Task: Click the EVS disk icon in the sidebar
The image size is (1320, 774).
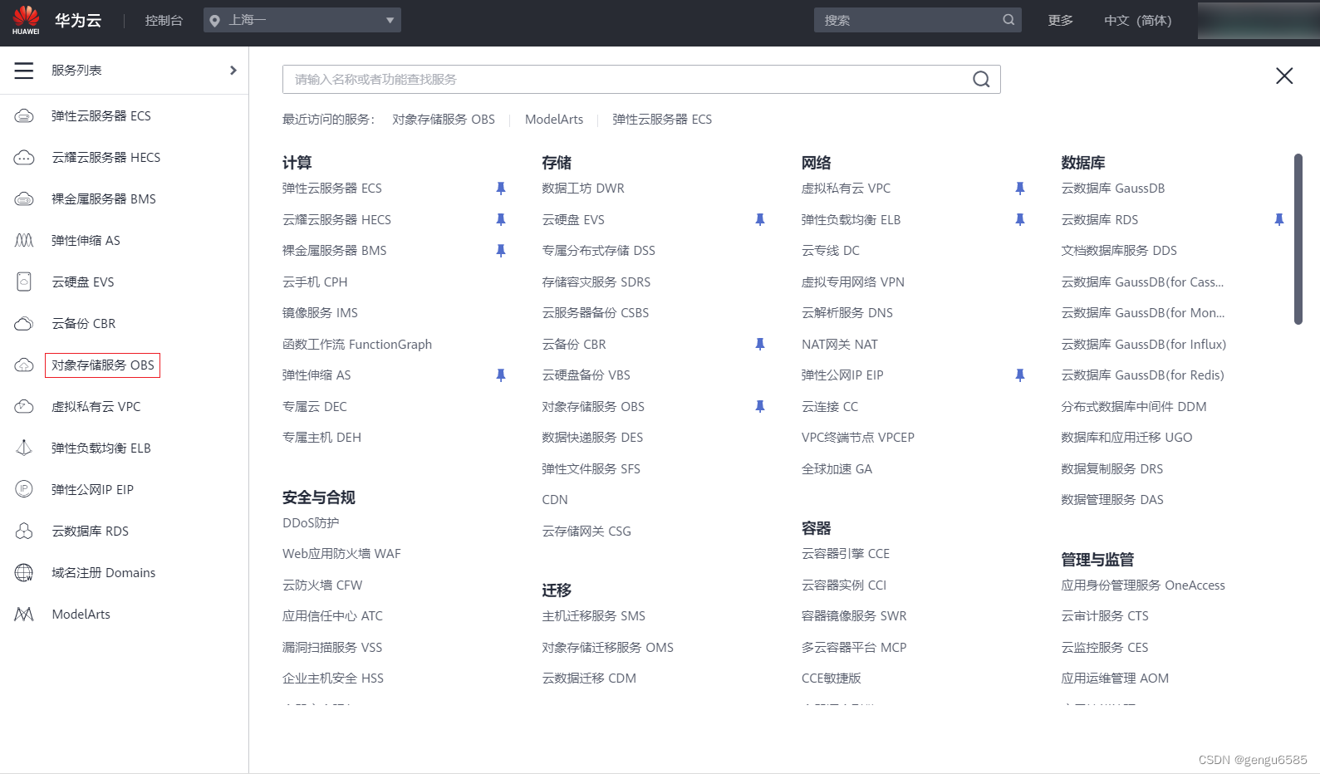Action: 24,282
